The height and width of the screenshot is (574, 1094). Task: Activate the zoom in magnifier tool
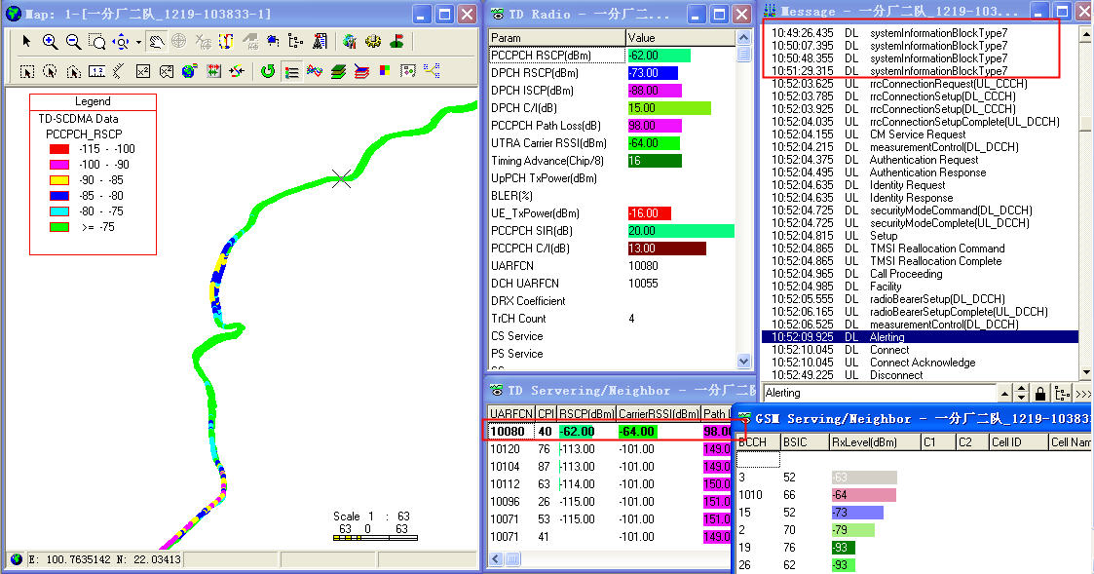pos(51,42)
